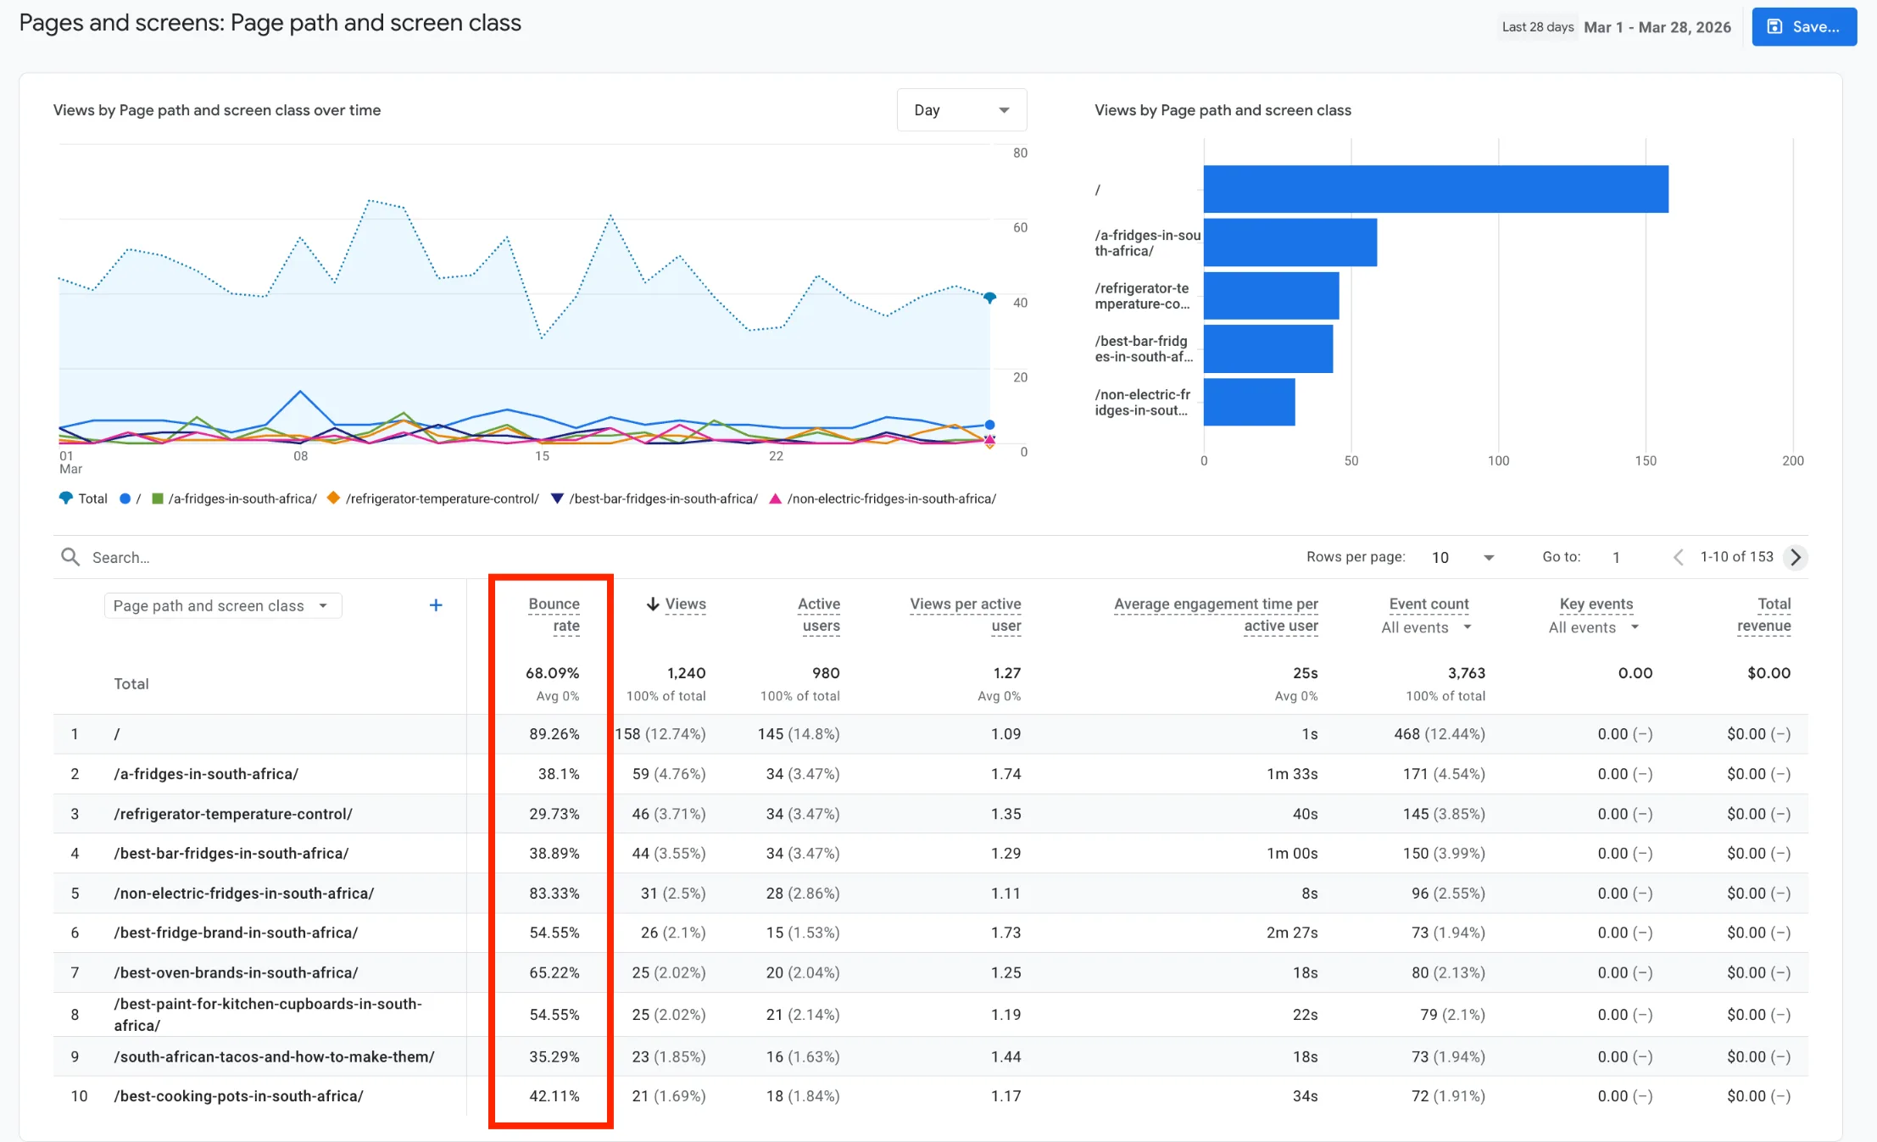1877x1142 pixels.
Task: Click the /best-bar-fridges bar in chart
Action: [x=1267, y=348]
